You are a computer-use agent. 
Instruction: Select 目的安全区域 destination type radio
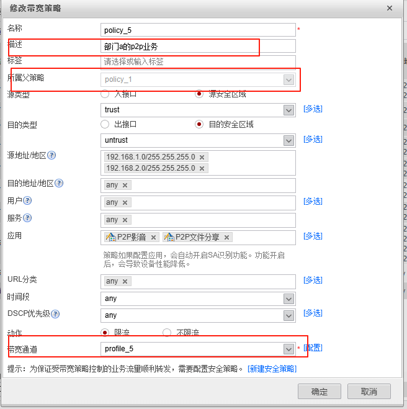(199, 124)
